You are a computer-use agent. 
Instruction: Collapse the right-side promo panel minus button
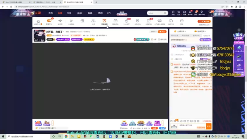tap(239, 30)
